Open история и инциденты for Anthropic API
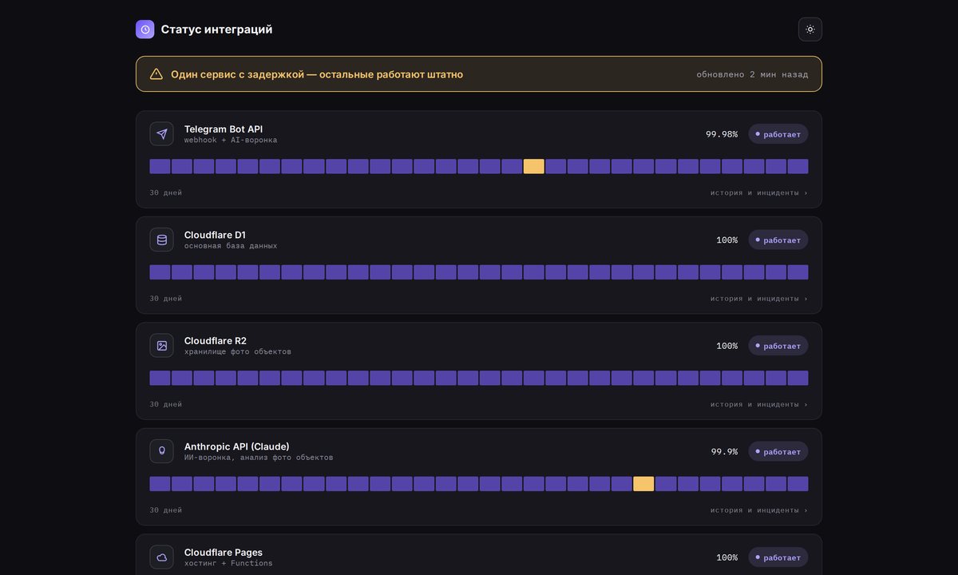The image size is (958, 575). tap(759, 510)
